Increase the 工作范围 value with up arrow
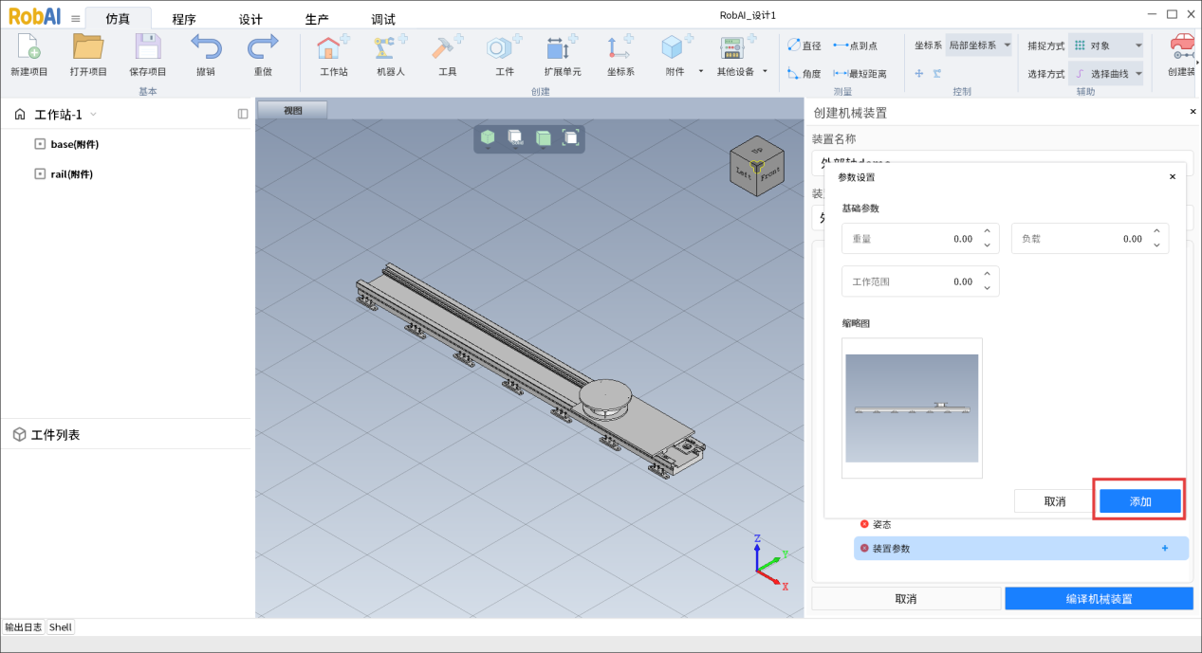 coord(987,275)
